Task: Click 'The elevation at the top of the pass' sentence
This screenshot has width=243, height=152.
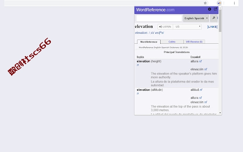Action: point(180,108)
